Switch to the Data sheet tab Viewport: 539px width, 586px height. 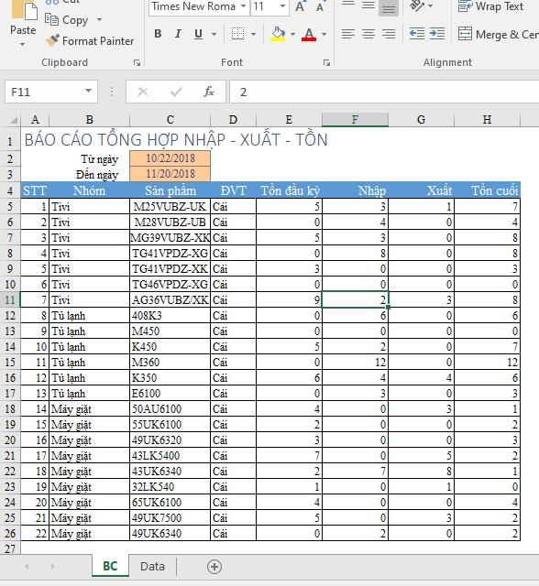point(152,567)
